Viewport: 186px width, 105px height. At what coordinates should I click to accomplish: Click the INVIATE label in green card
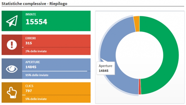pyautogui.click(x=31, y=14)
